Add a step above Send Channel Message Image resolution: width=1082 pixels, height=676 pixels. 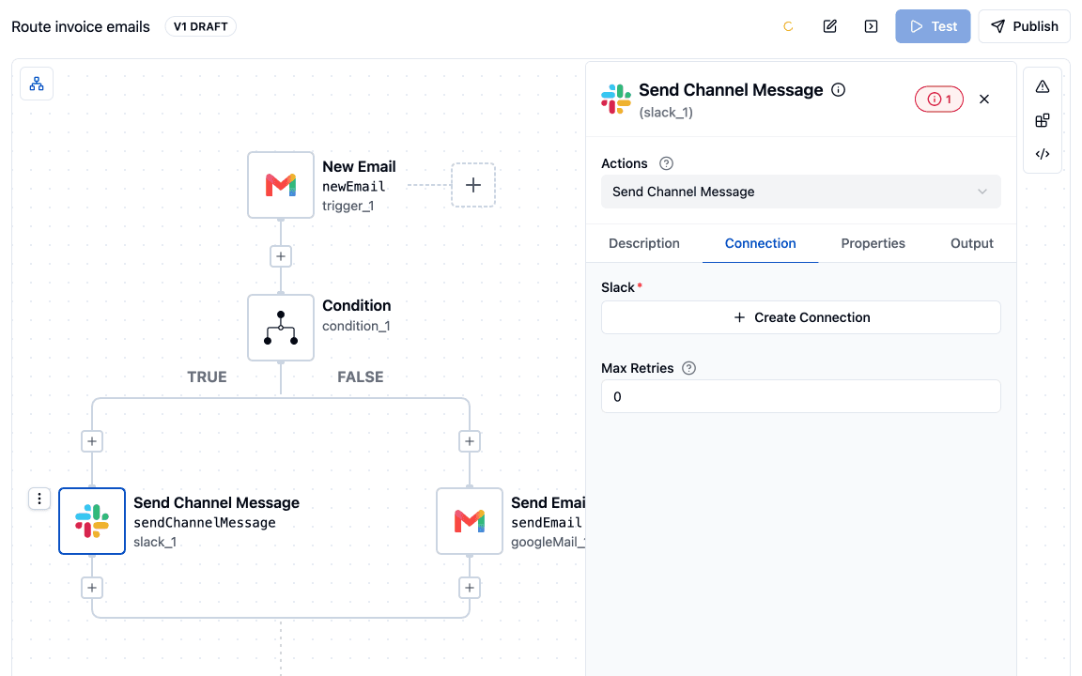click(x=92, y=441)
